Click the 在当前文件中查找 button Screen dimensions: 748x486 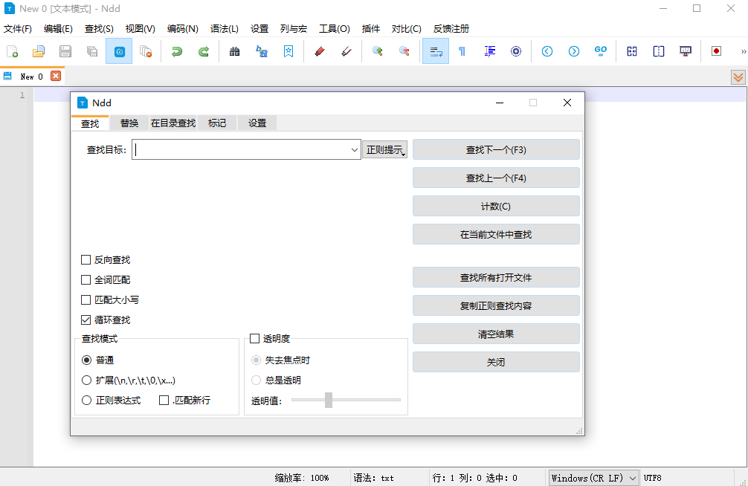point(496,234)
